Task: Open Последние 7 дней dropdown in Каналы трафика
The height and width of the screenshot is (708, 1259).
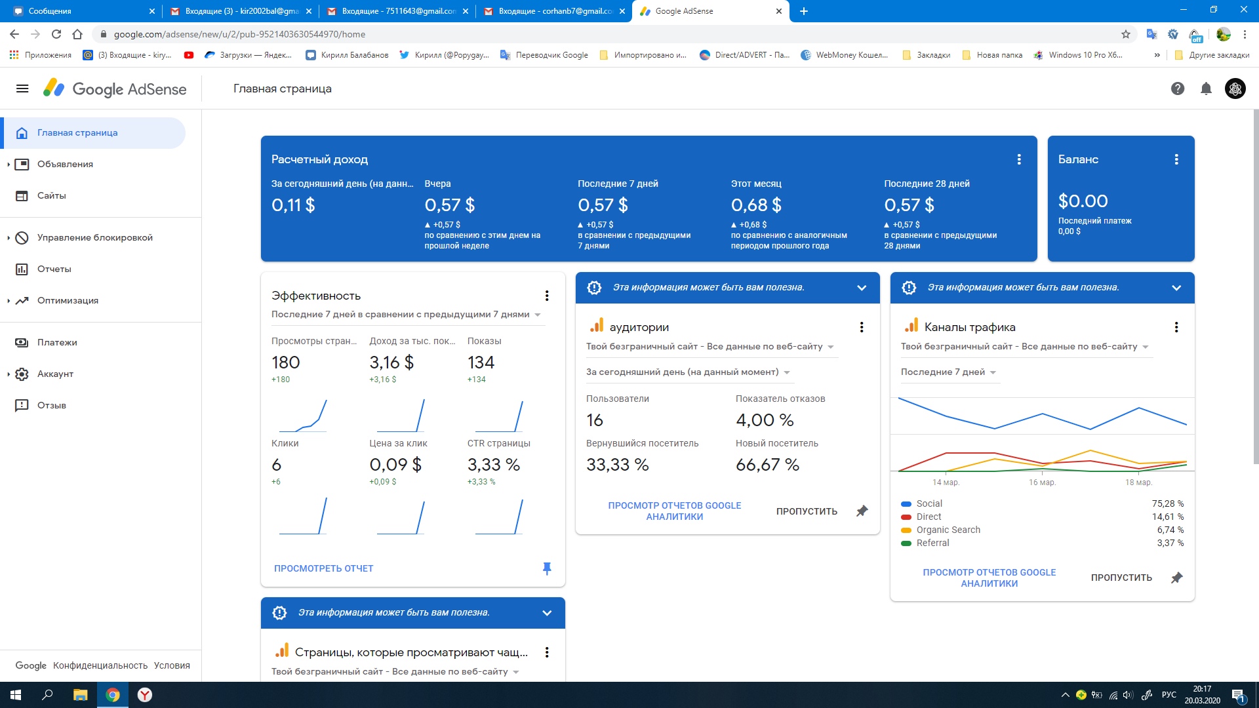Action: click(x=949, y=372)
